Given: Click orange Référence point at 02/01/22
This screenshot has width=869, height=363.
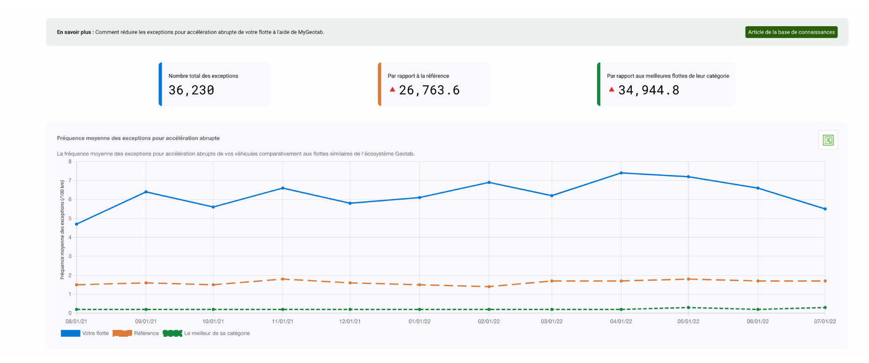Looking at the screenshot, I should [x=489, y=287].
